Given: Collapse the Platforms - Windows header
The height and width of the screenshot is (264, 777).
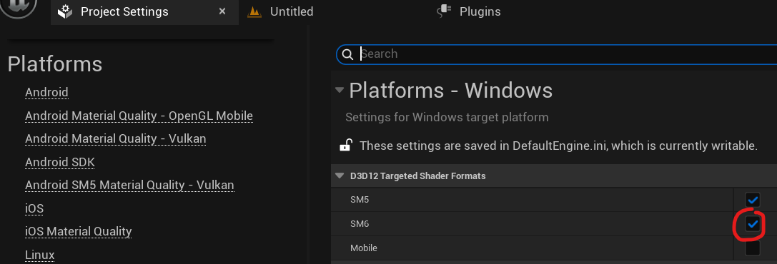Looking at the screenshot, I should pos(340,90).
